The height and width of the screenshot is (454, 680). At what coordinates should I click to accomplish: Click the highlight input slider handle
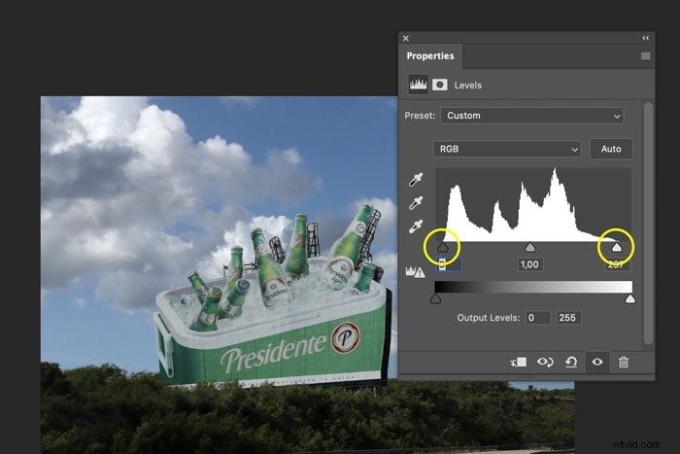(616, 248)
